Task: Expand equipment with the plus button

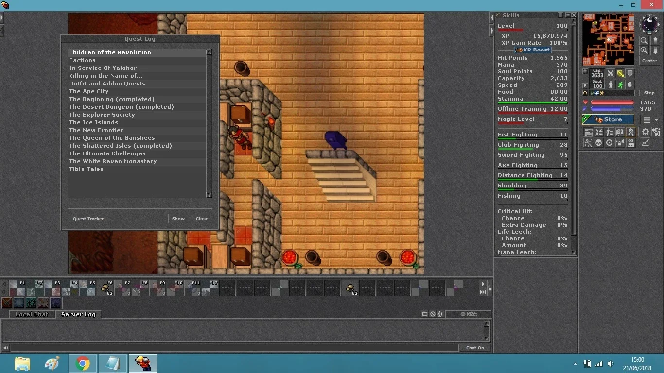Action: [x=585, y=72]
